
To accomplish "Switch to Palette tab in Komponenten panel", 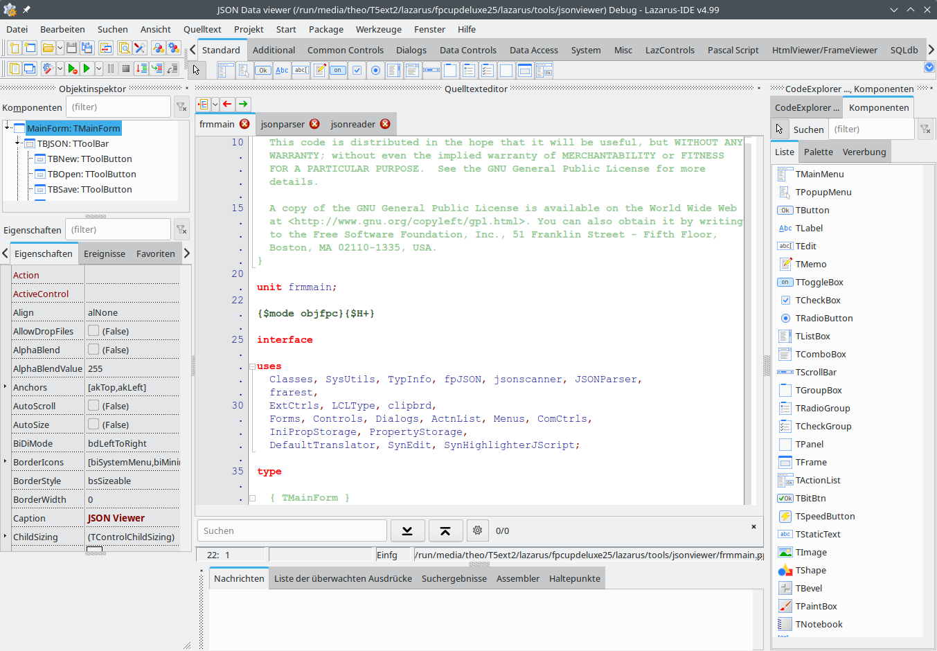I will (819, 152).
